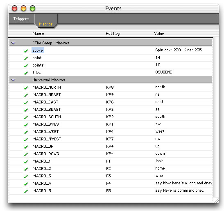The height and width of the screenshot is (211, 224).
Task: Toggle the checkmark icon next to MACRO_UP
Action: click(26, 147)
